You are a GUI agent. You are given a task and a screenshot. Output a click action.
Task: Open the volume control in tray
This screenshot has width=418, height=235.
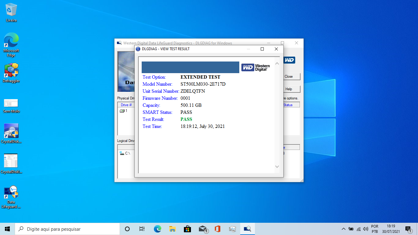coord(366,229)
